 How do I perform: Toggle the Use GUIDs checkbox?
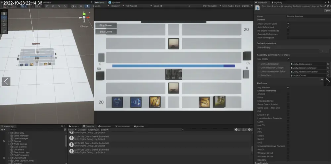coord(288,59)
